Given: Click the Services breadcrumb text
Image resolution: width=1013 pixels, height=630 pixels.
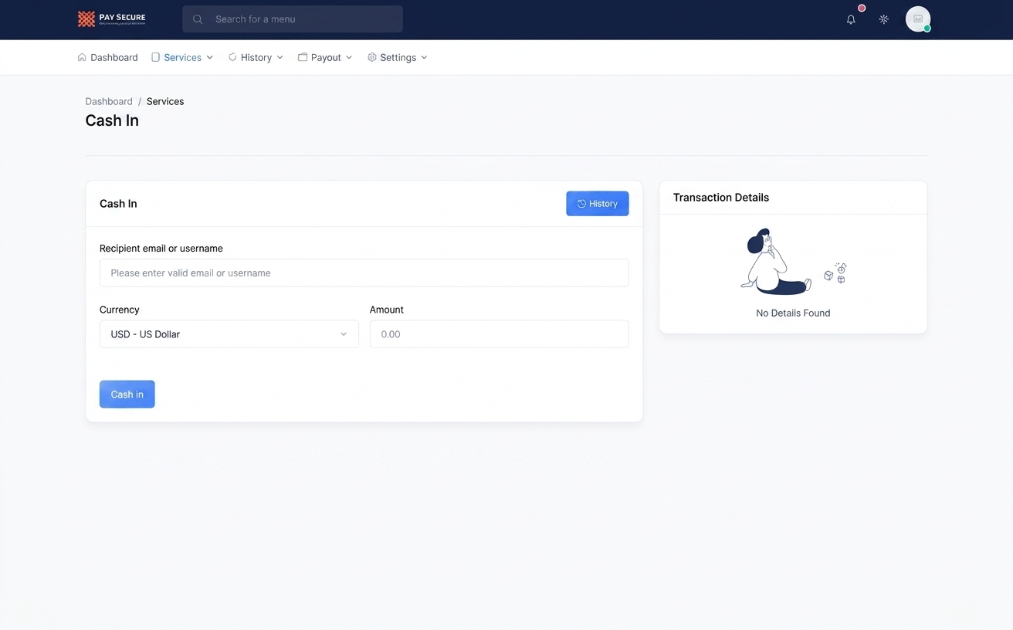Looking at the screenshot, I should pyautogui.click(x=165, y=101).
